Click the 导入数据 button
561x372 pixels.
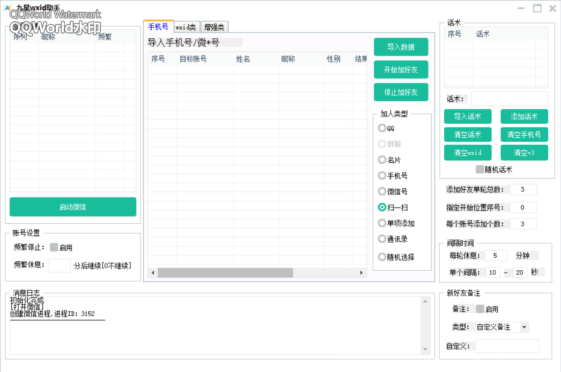[401, 47]
